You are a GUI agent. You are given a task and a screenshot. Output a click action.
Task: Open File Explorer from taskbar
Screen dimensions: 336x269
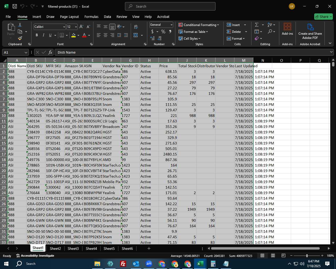[97, 263]
